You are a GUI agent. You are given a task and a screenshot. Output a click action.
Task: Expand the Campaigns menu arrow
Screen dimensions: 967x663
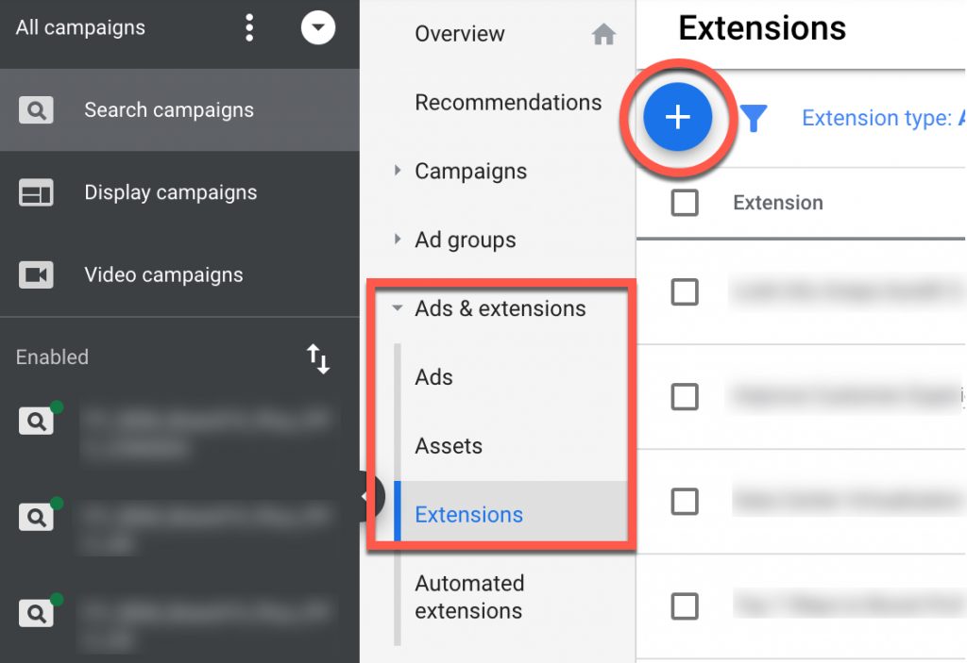pos(398,171)
